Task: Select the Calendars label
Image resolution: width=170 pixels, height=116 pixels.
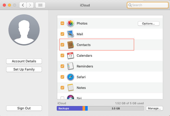Action: coord(84,55)
